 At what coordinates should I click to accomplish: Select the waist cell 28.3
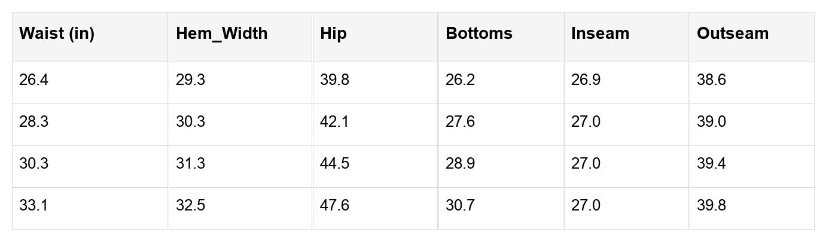tap(33, 122)
